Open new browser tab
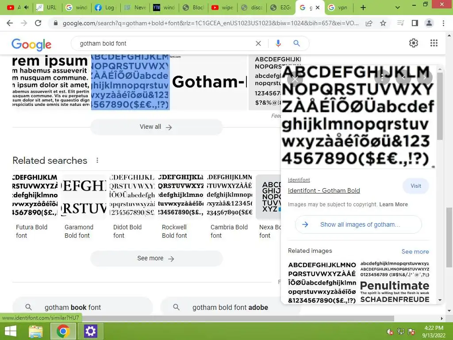 363,8
